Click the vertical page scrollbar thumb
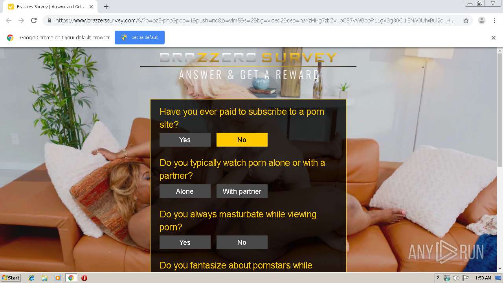503x283 pixels. coord(500,110)
